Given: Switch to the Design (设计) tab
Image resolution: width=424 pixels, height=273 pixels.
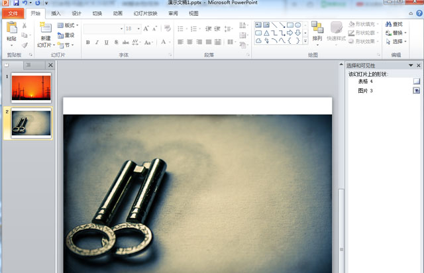Looking at the screenshot, I should (x=77, y=13).
